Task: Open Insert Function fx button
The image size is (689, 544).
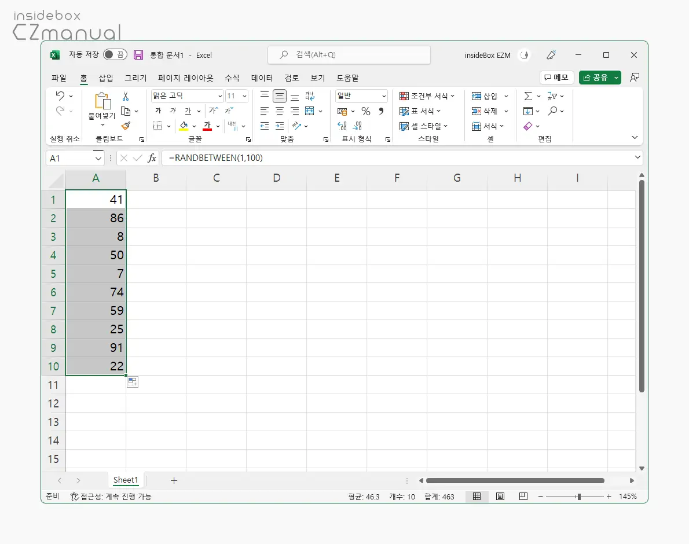Action: (152, 158)
